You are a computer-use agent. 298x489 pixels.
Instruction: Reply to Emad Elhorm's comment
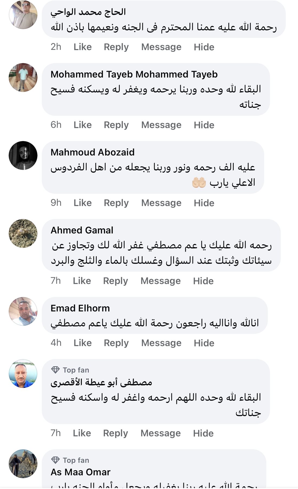pyautogui.click(x=116, y=343)
